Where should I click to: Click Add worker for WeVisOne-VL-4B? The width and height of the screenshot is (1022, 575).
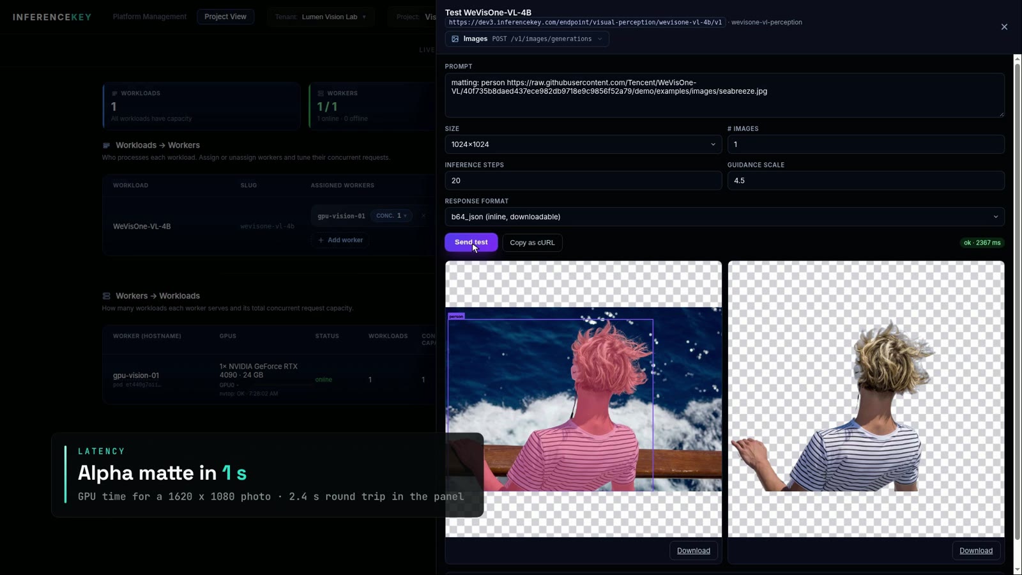coord(340,240)
